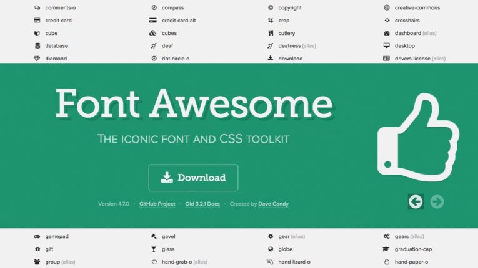This screenshot has height=268, width=478.
Task: Pick the crosshairs icon
Action: pos(387,21)
